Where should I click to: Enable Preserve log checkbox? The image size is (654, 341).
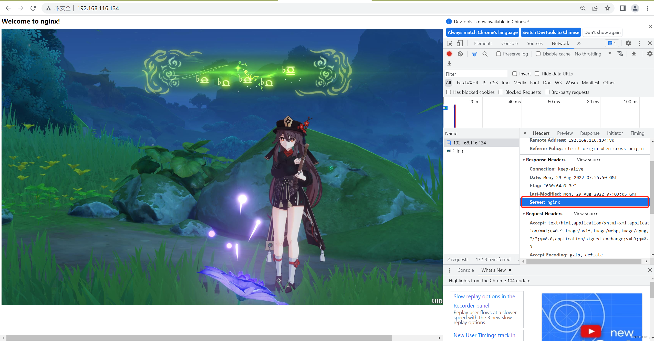[x=498, y=54]
